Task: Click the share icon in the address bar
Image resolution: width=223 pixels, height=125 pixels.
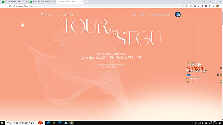Action: pos(183,6)
